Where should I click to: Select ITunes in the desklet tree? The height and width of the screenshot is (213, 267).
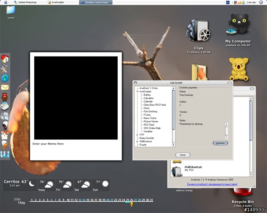[147, 115]
